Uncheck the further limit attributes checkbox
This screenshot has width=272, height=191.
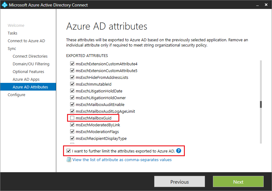[69, 151]
